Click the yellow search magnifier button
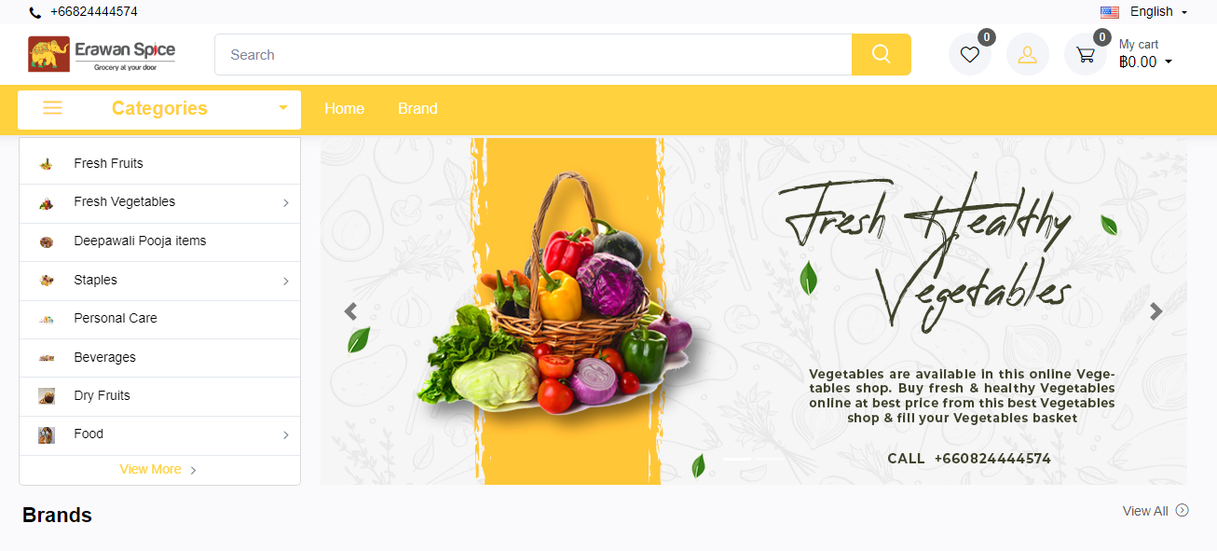Viewport: 1217px width, 551px height. [x=881, y=54]
